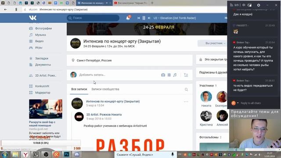Skip to previous track in VK player
This screenshot has height=158, width=281.
[x=139, y=18]
